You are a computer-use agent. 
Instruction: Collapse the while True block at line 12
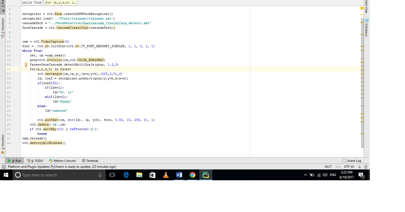pyautogui.click(x=21, y=51)
